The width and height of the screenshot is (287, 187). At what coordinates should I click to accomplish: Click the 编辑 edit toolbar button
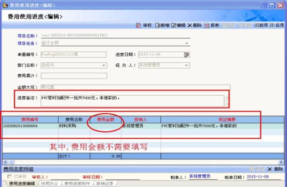click(x=179, y=25)
